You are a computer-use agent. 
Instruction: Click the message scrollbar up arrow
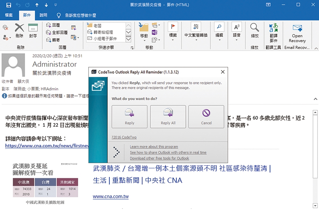[x=315, y=113]
